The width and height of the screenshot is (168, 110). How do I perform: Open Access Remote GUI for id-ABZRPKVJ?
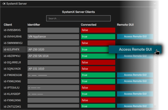pos(135,56)
